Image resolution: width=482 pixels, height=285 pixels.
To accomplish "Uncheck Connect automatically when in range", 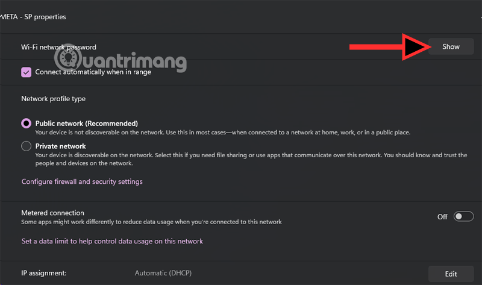I will point(27,72).
